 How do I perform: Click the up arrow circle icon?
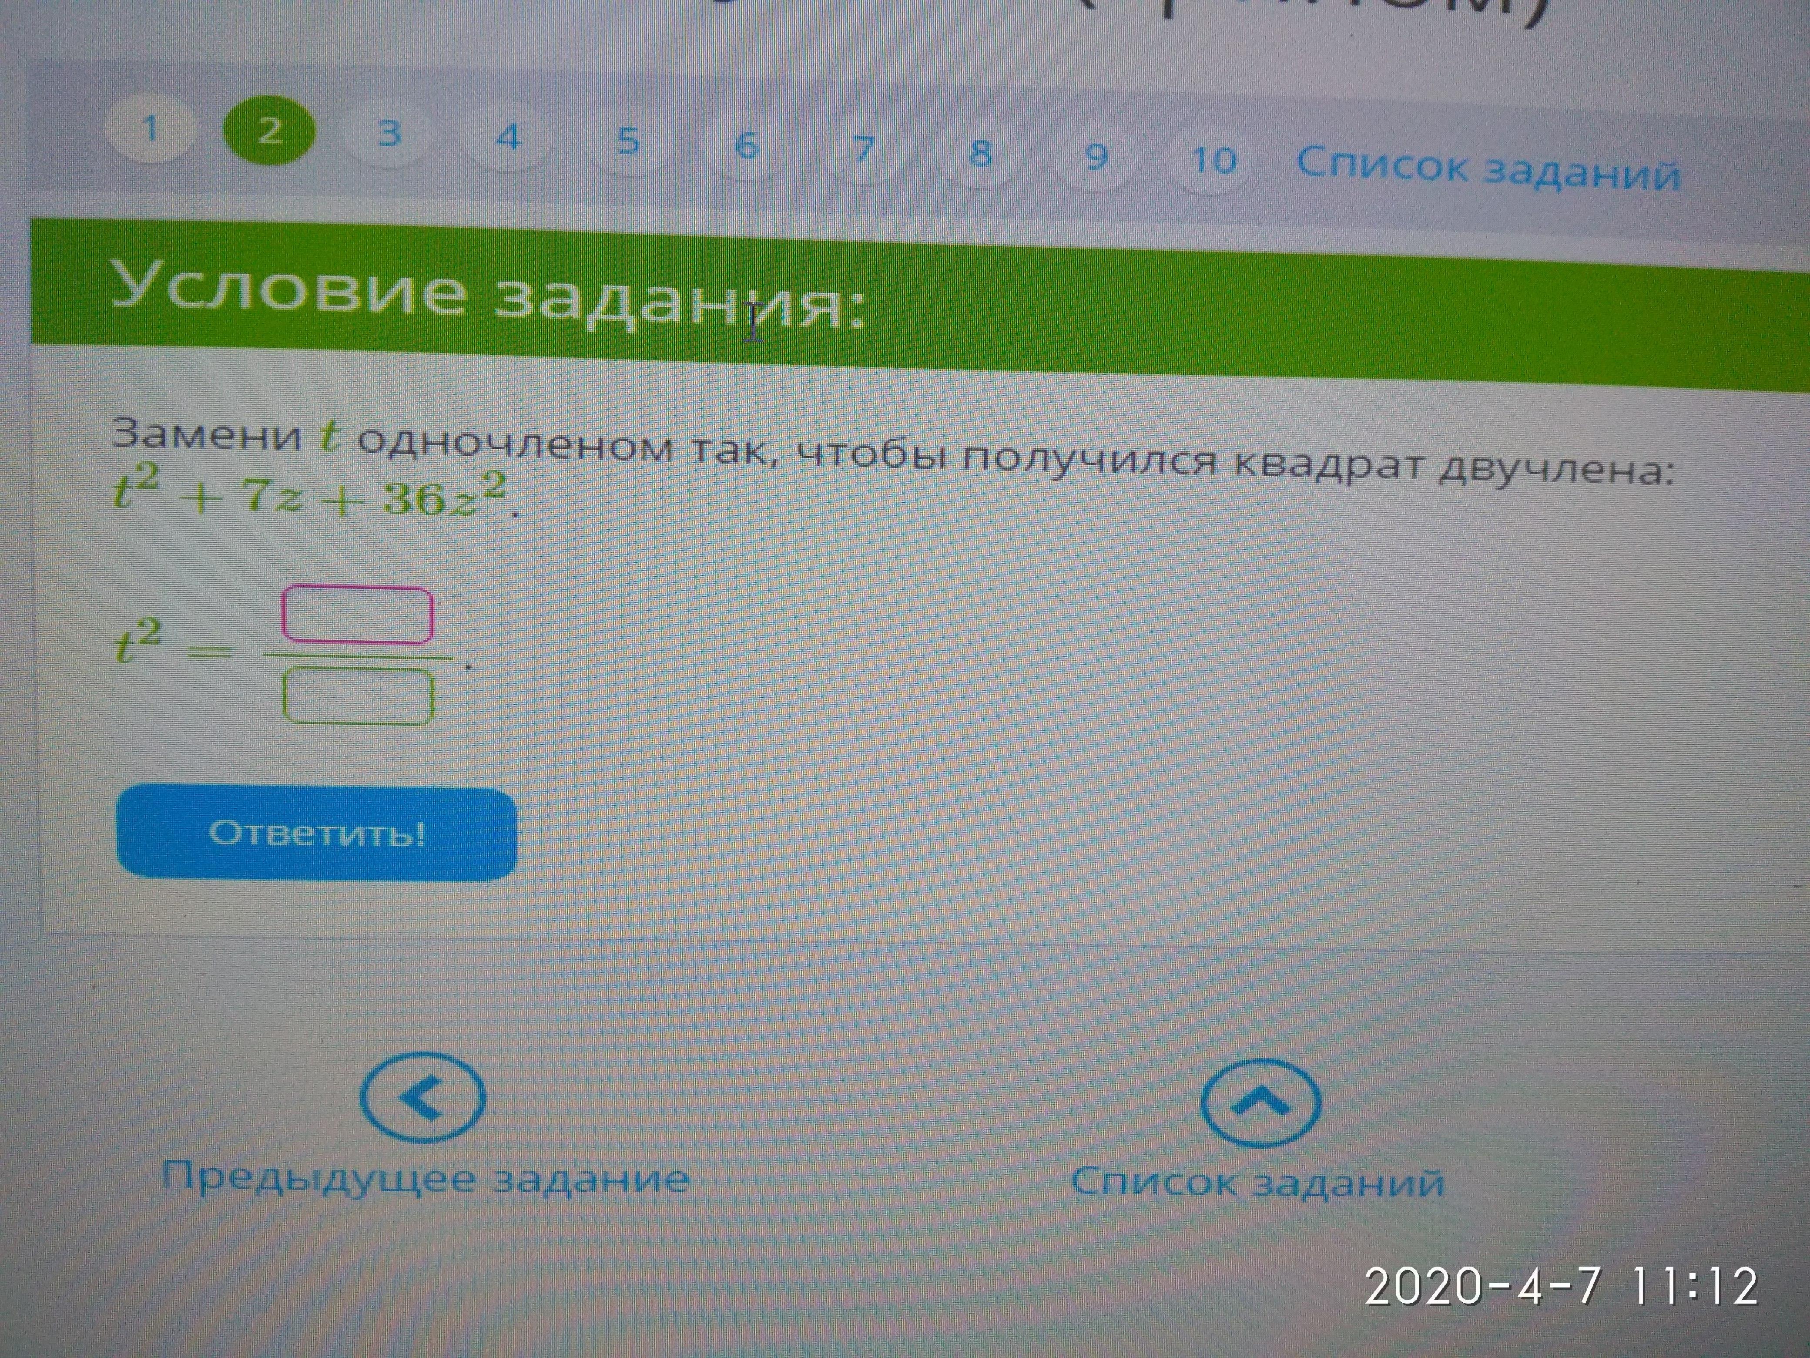pyautogui.click(x=1260, y=1103)
